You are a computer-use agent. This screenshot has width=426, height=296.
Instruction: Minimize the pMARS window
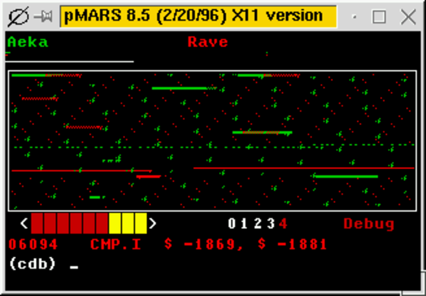click(x=354, y=17)
